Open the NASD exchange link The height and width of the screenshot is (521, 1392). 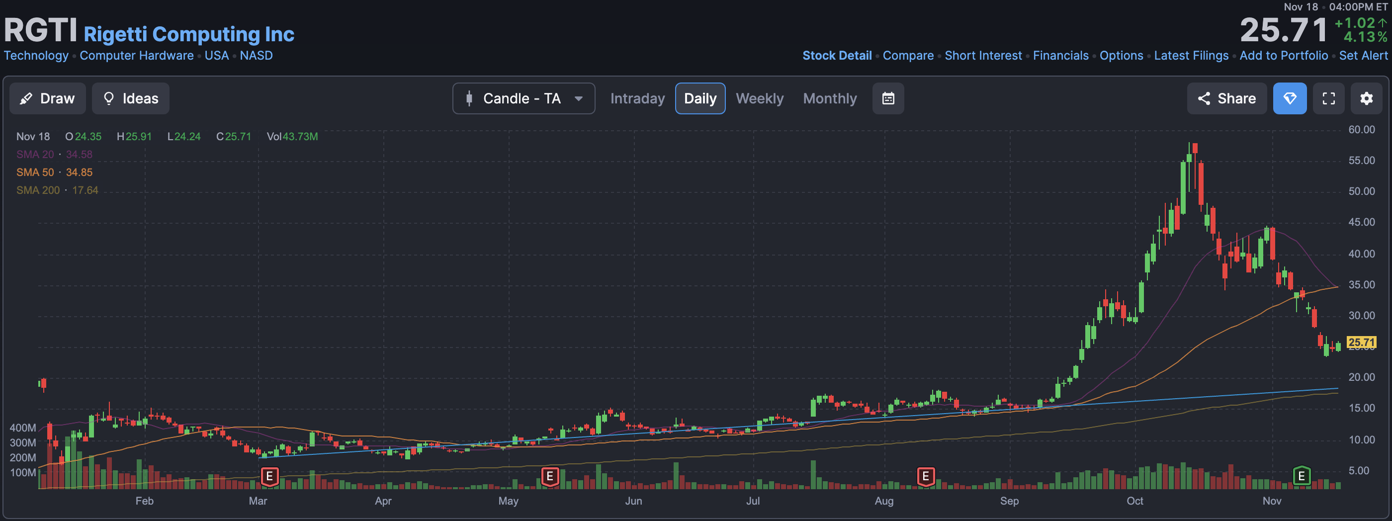[256, 56]
